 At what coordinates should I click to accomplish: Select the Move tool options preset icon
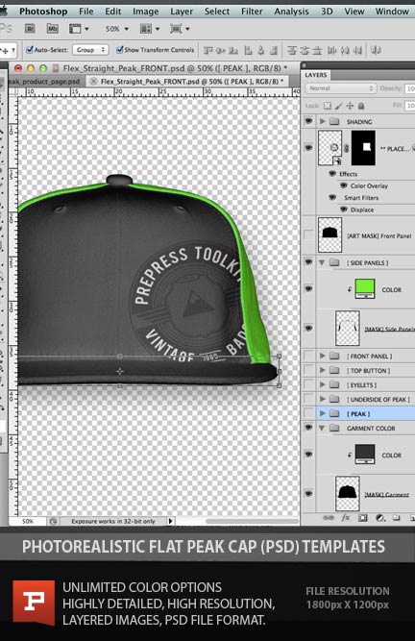8,50
